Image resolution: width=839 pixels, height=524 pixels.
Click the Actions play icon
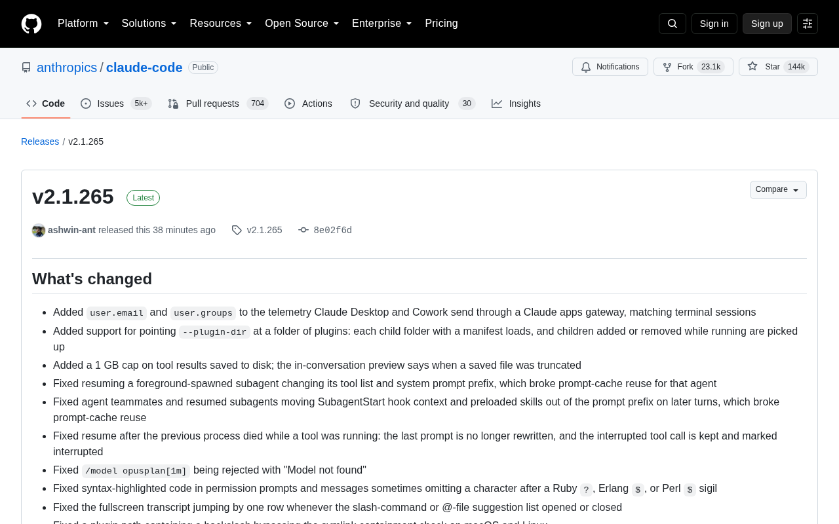[290, 103]
